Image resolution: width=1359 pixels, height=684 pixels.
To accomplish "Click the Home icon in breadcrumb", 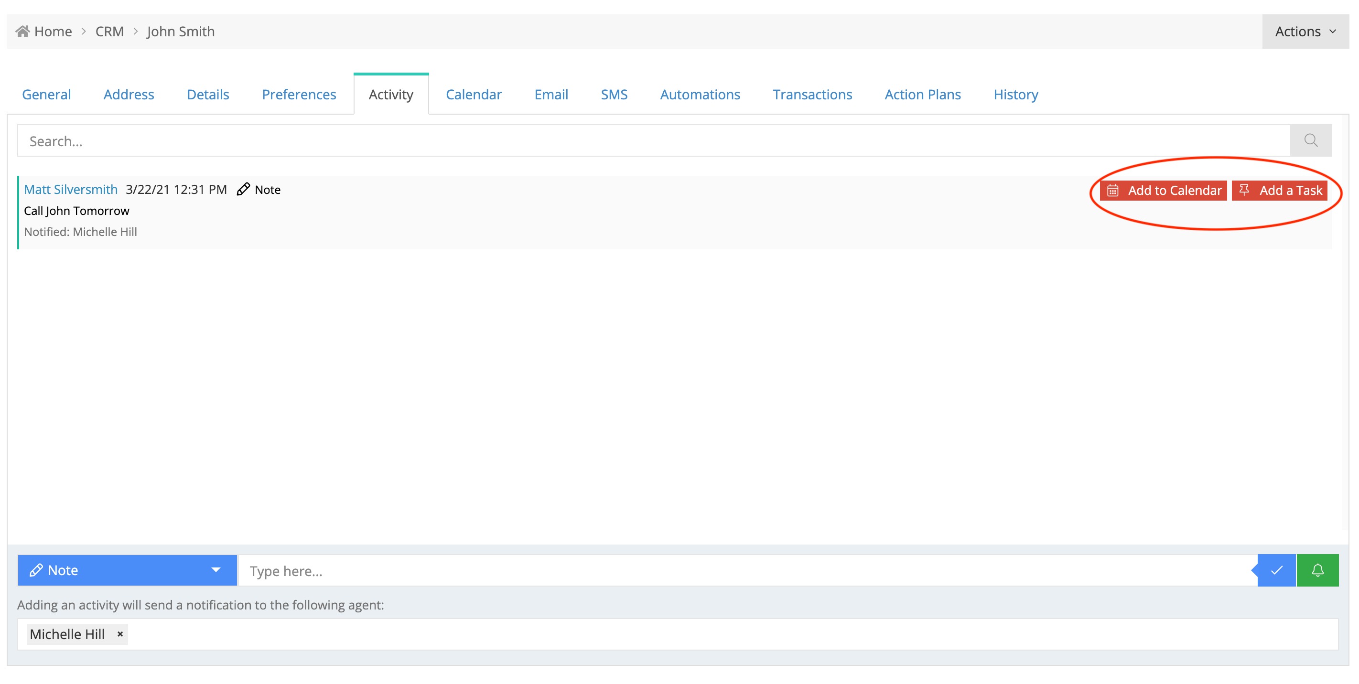I will click(22, 32).
